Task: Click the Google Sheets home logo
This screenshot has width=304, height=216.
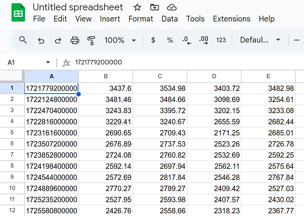Action: [x=18, y=13]
